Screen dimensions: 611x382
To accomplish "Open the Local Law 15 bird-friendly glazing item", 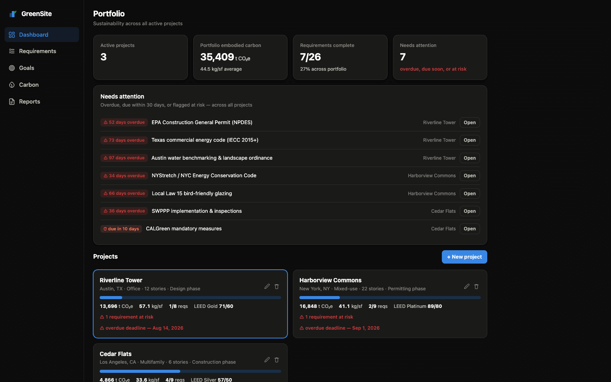I will (x=470, y=194).
